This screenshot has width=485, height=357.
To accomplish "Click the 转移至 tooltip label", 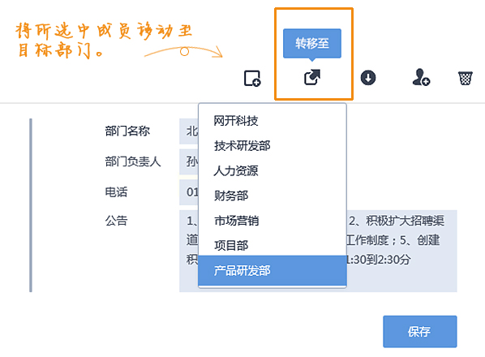I will [312, 43].
